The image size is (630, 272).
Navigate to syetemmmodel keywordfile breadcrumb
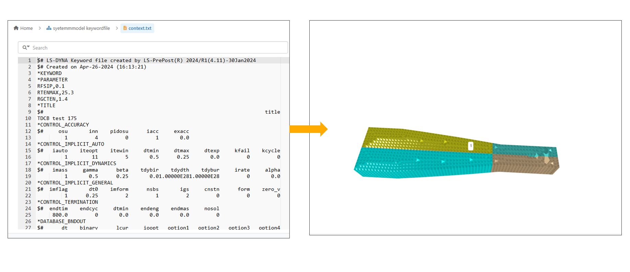81,28
